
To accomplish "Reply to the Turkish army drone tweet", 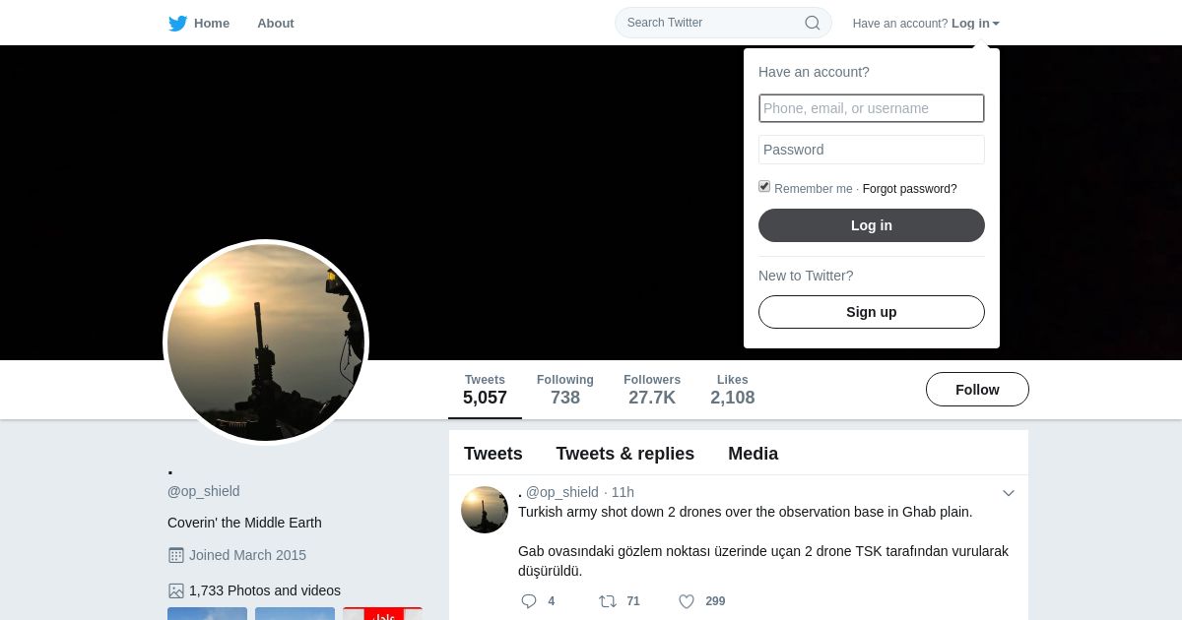I will pos(529,601).
